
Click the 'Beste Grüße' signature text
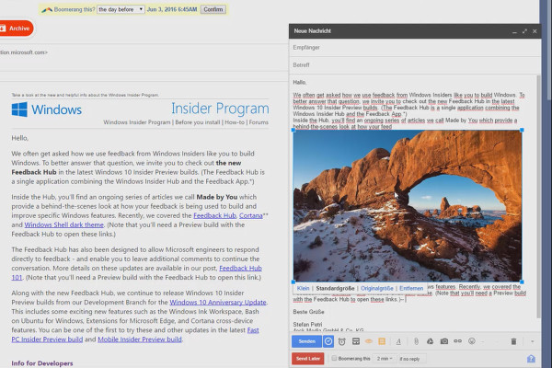point(308,312)
